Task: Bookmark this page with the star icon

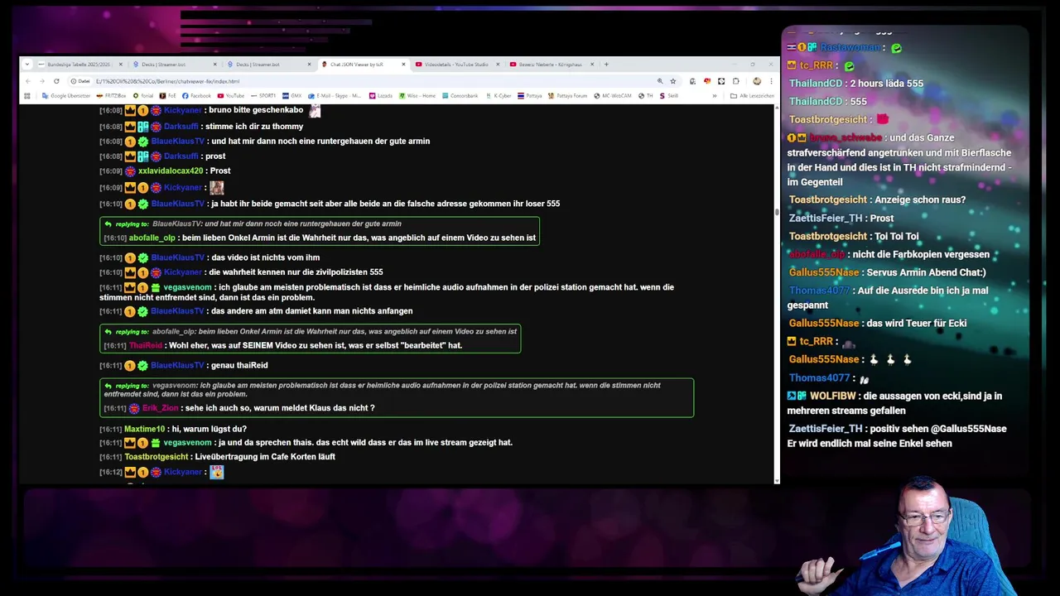Action: [x=673, y=81]
